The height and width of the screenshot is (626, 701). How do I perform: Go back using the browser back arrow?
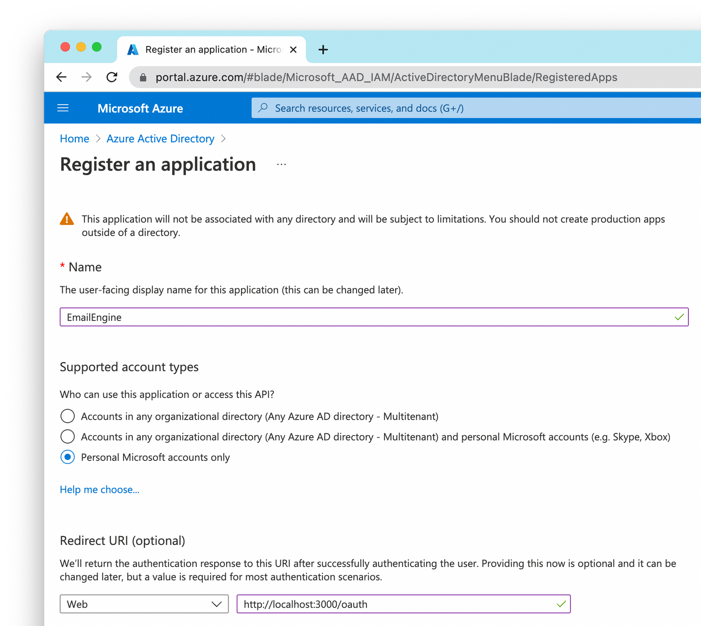61,77
